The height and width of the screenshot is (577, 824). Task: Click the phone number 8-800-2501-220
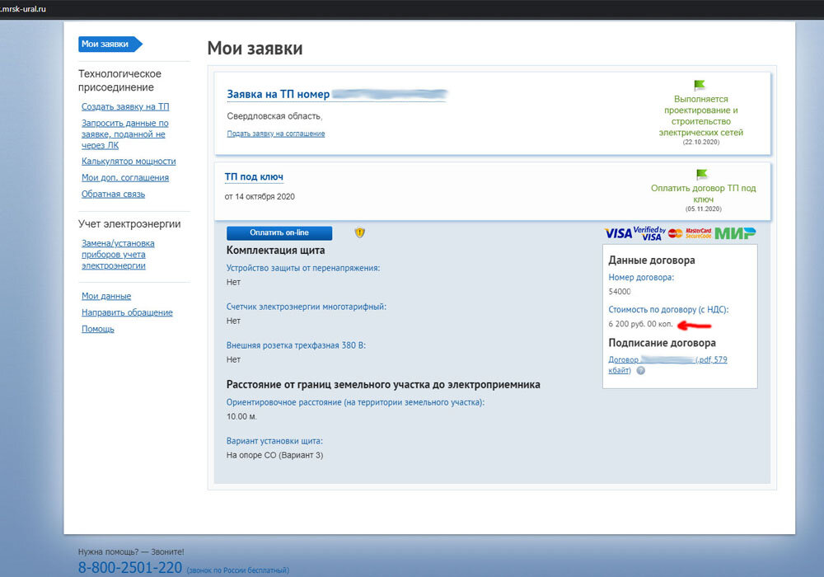[x=130, y=568]
